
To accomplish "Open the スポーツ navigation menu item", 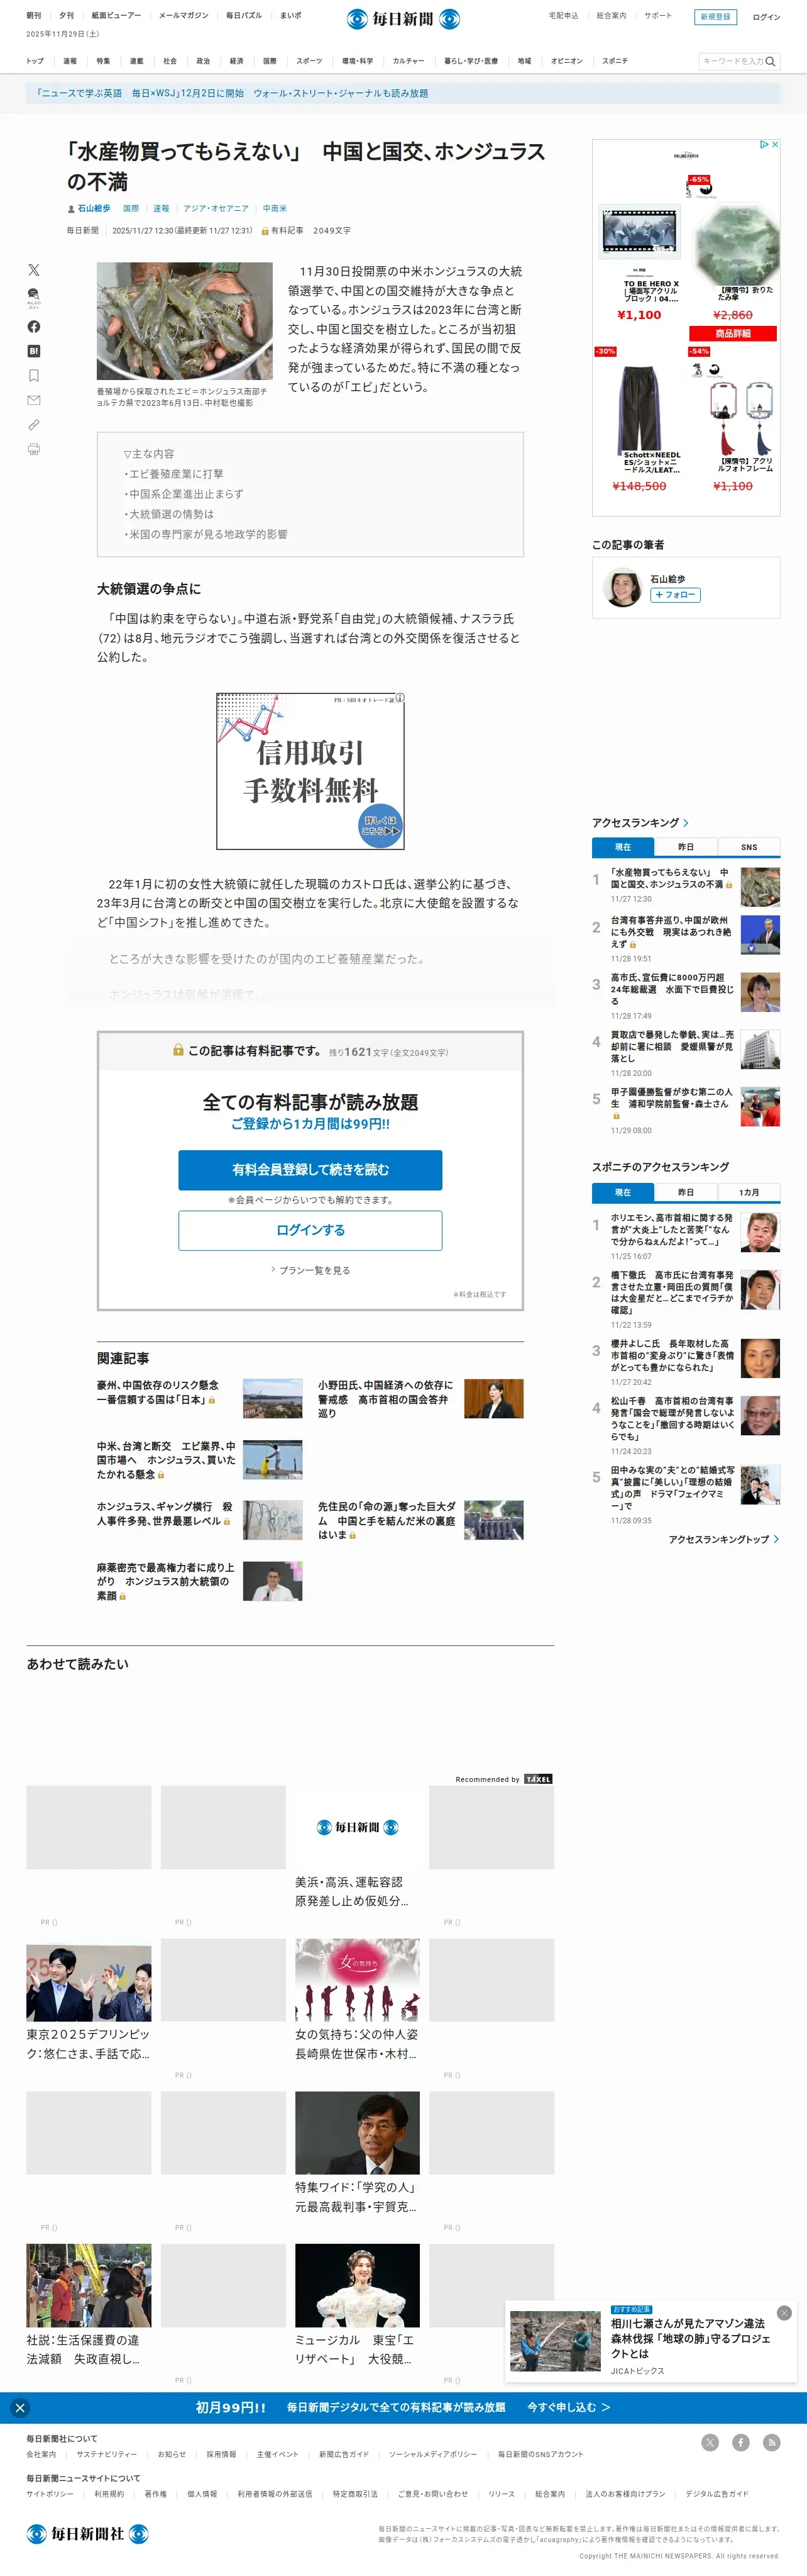I will point(310,61).
